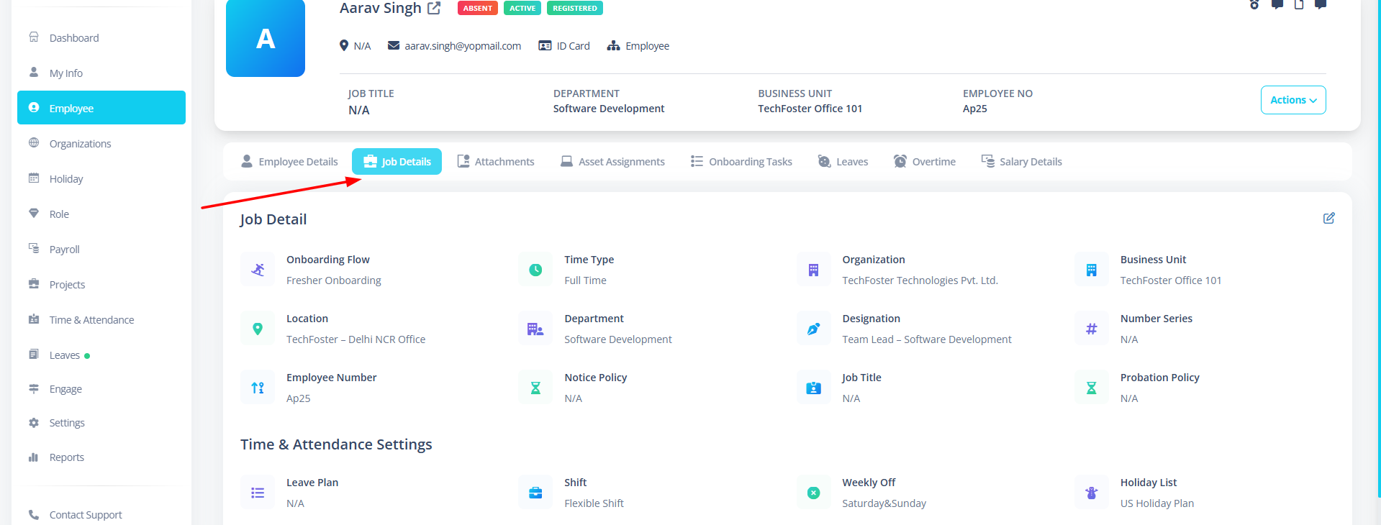Click the REGISTERED status badge
Image resolution: width=1381 pixels, height=525 pixels.
575,9
